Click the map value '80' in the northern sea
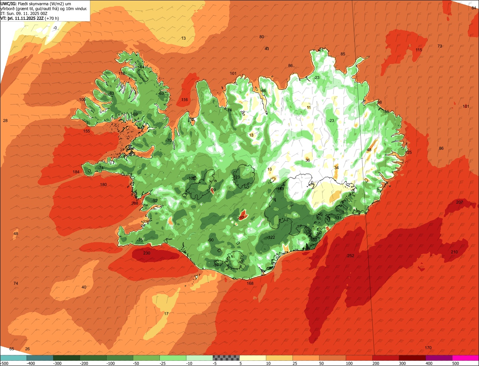The width and height of the screenshot is (479, 366). tap(262, 37)
